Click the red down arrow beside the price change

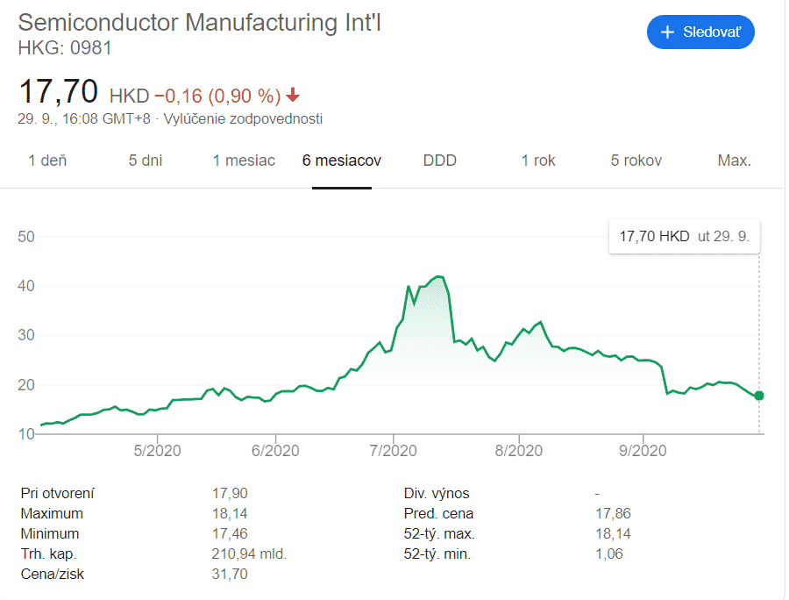click(x=293, y=95)
